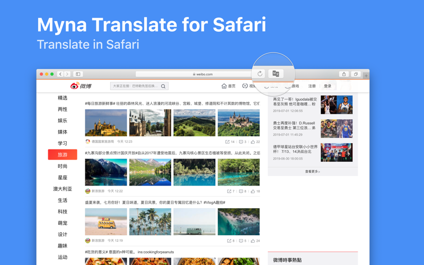Image resolution: width=424 pixels, height=265 pixels.
Task: Click the search magnifier icon in Weibo
Action: [x=163, y=86]
